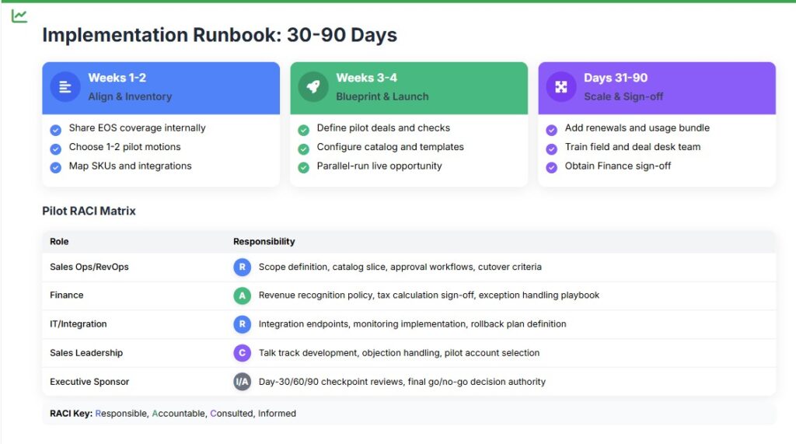This screenshot has width=796, height=444.
Task: Click the Implementation Runbook title
Action: click(x=219, y=35)
